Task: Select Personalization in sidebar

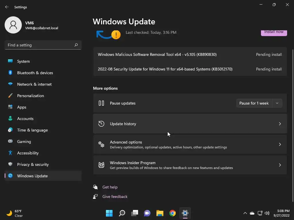Action: point(43,96)
